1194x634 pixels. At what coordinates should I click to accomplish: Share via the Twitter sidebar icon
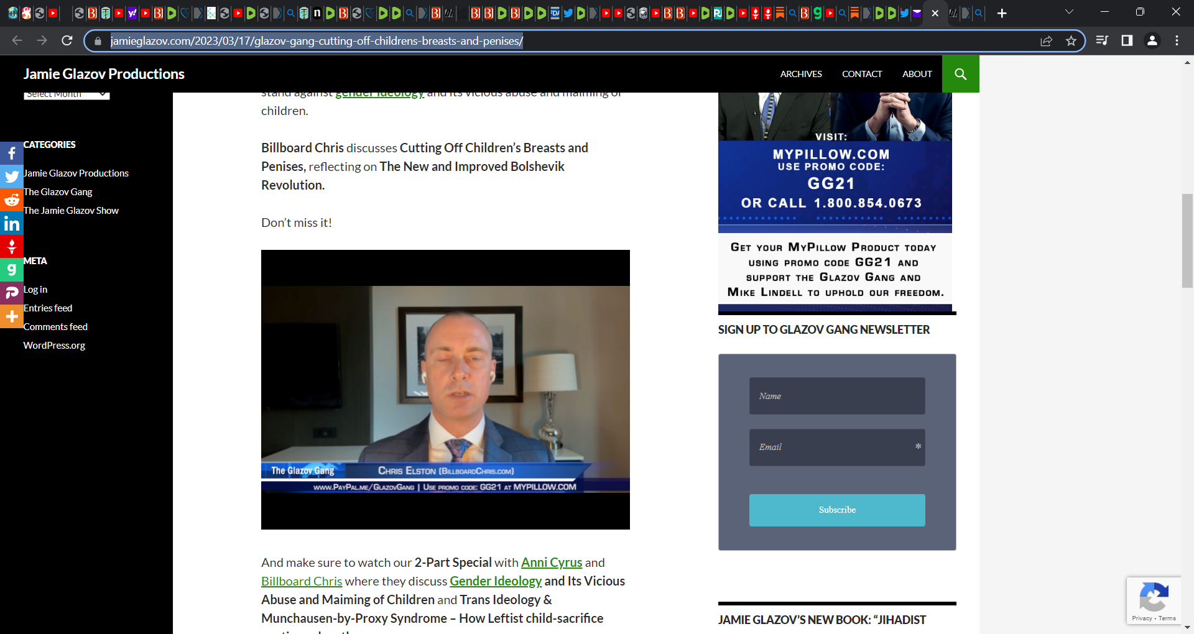(x=11, y=177)
